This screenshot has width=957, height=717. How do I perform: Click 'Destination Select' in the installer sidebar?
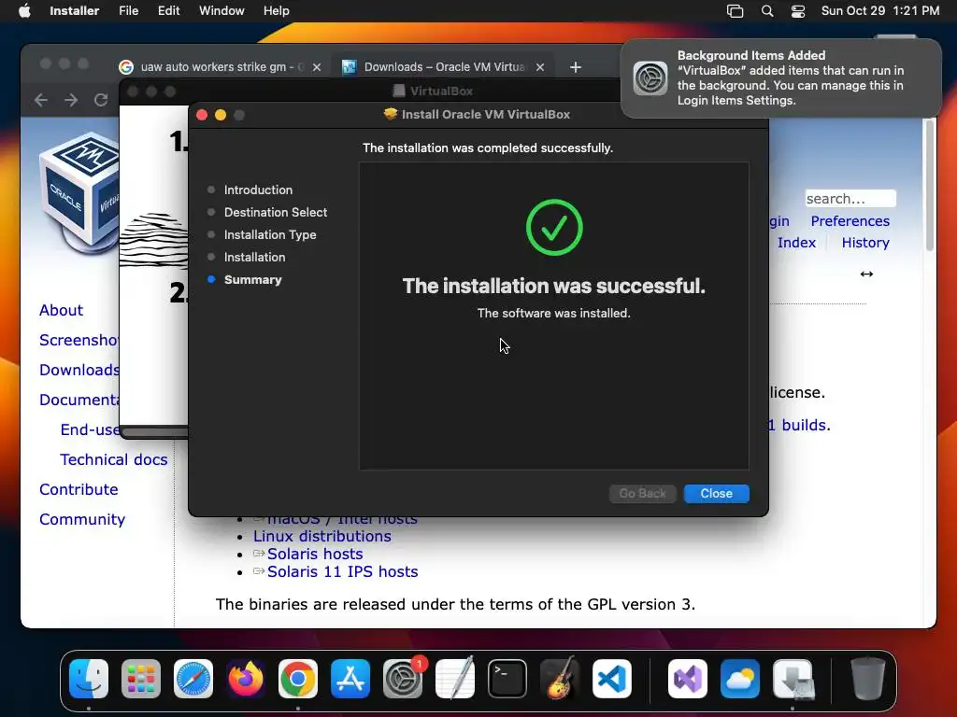pos(276,212)
